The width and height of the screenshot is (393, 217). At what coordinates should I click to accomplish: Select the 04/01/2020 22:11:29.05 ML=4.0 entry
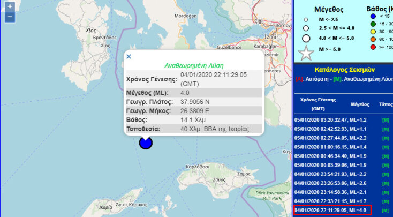click(x=330, y=210)
